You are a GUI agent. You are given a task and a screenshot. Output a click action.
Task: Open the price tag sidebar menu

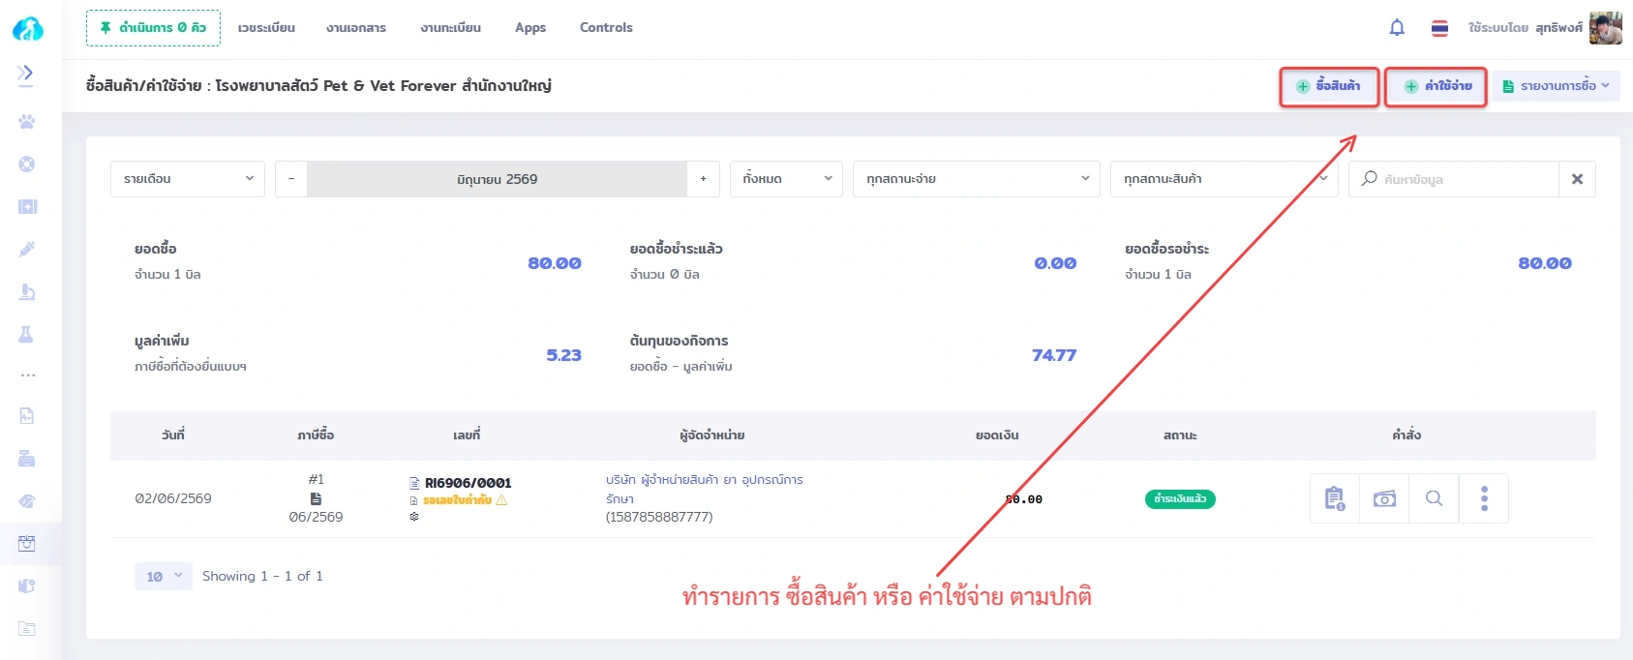coord(27,501)
